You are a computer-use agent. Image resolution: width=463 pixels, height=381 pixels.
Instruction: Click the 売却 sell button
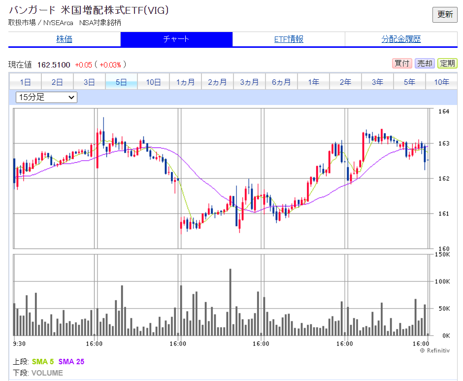[x=425, y=63]
